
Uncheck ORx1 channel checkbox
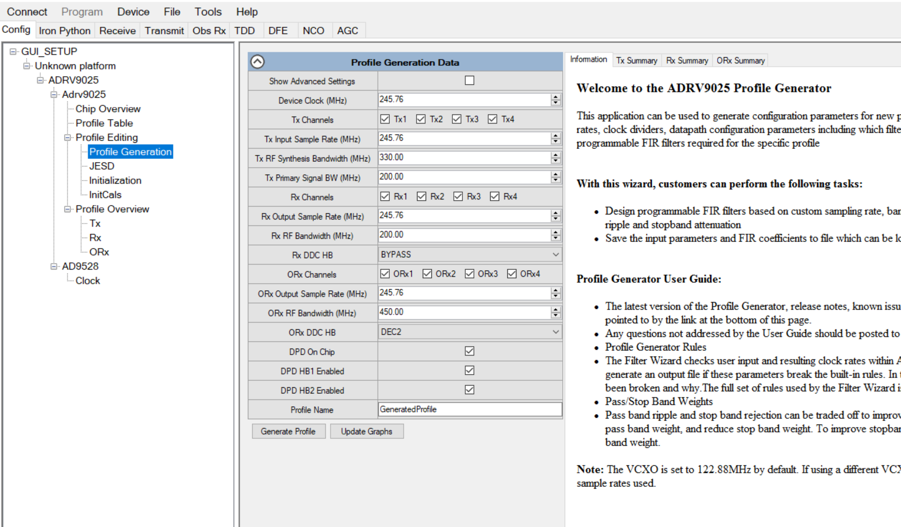tap(385, 274)
